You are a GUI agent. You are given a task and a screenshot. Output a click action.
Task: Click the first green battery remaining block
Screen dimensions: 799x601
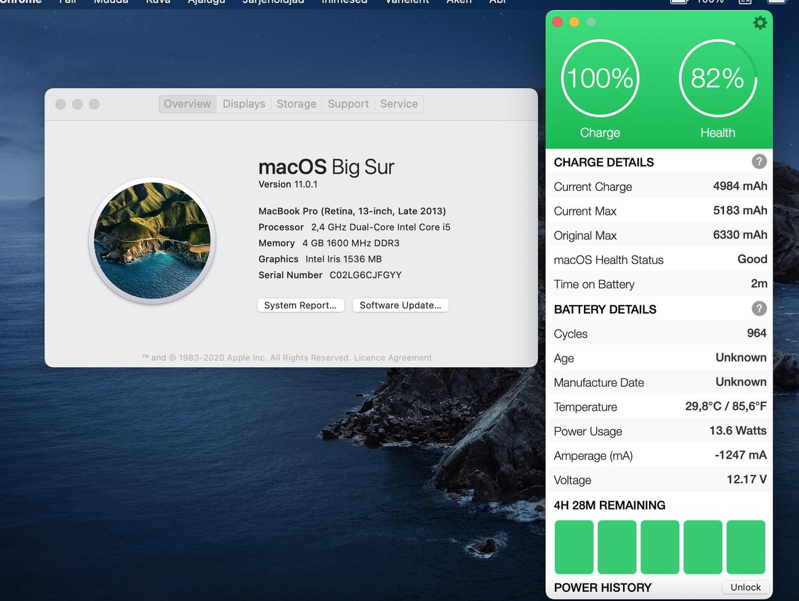tap(574, 547)
